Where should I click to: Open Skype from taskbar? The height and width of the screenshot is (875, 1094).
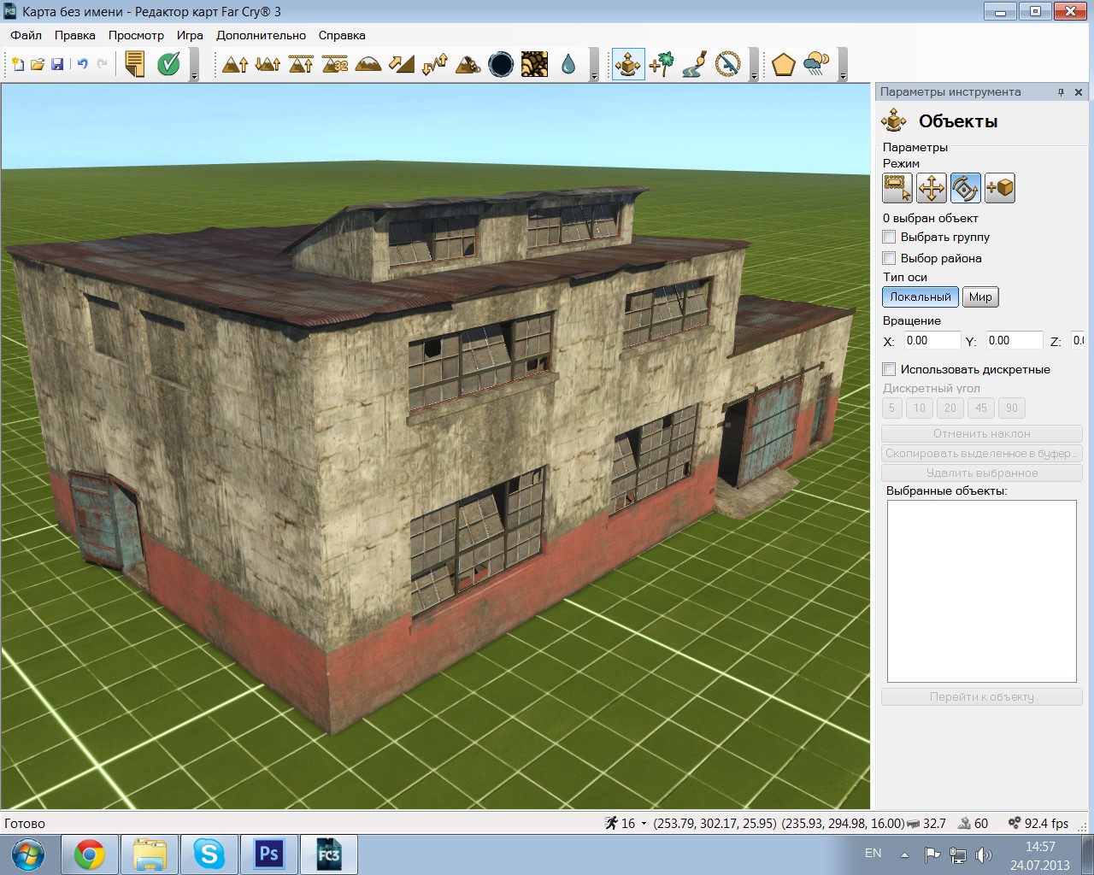209,854
